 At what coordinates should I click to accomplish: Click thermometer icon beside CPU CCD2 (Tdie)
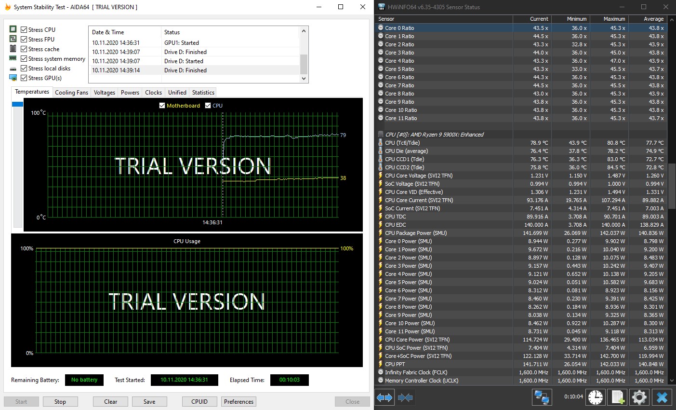point(381,167)
